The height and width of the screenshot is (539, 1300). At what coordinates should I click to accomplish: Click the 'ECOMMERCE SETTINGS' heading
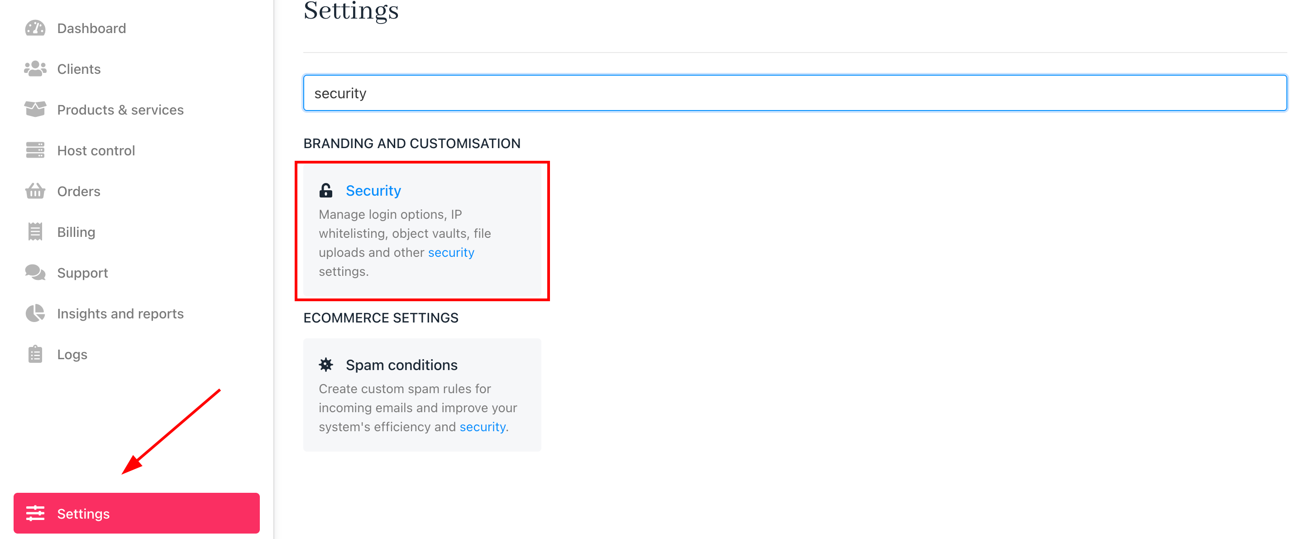tap(381, 318)
